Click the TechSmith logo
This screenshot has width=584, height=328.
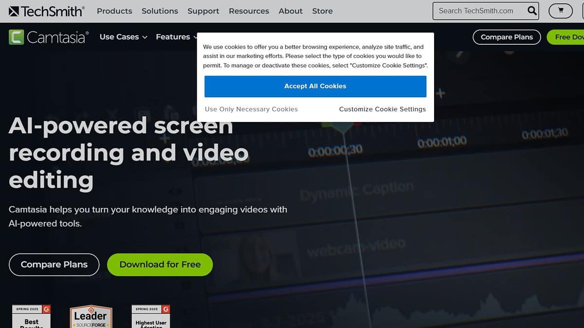coord(47,11)
